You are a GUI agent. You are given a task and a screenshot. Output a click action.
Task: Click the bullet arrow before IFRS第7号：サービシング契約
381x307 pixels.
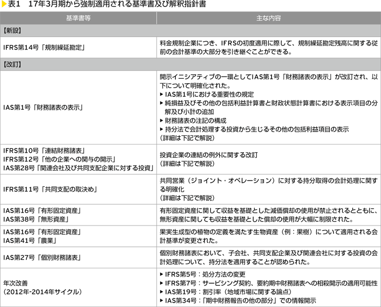[162, 284]
